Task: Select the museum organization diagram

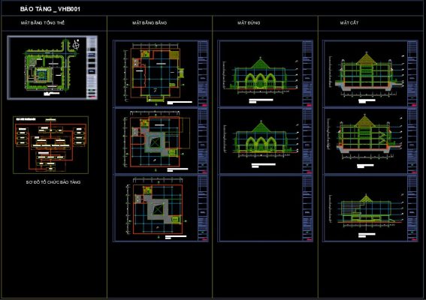Action: coord(50,145)
